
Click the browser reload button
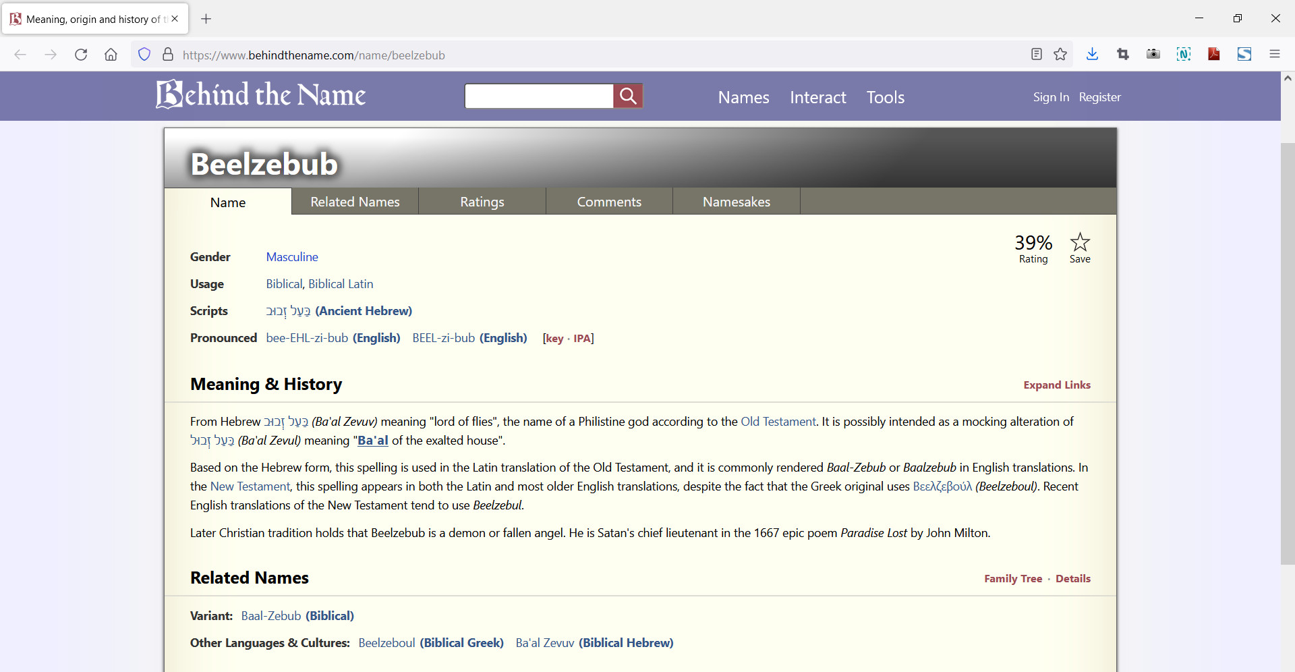point(81,55)
